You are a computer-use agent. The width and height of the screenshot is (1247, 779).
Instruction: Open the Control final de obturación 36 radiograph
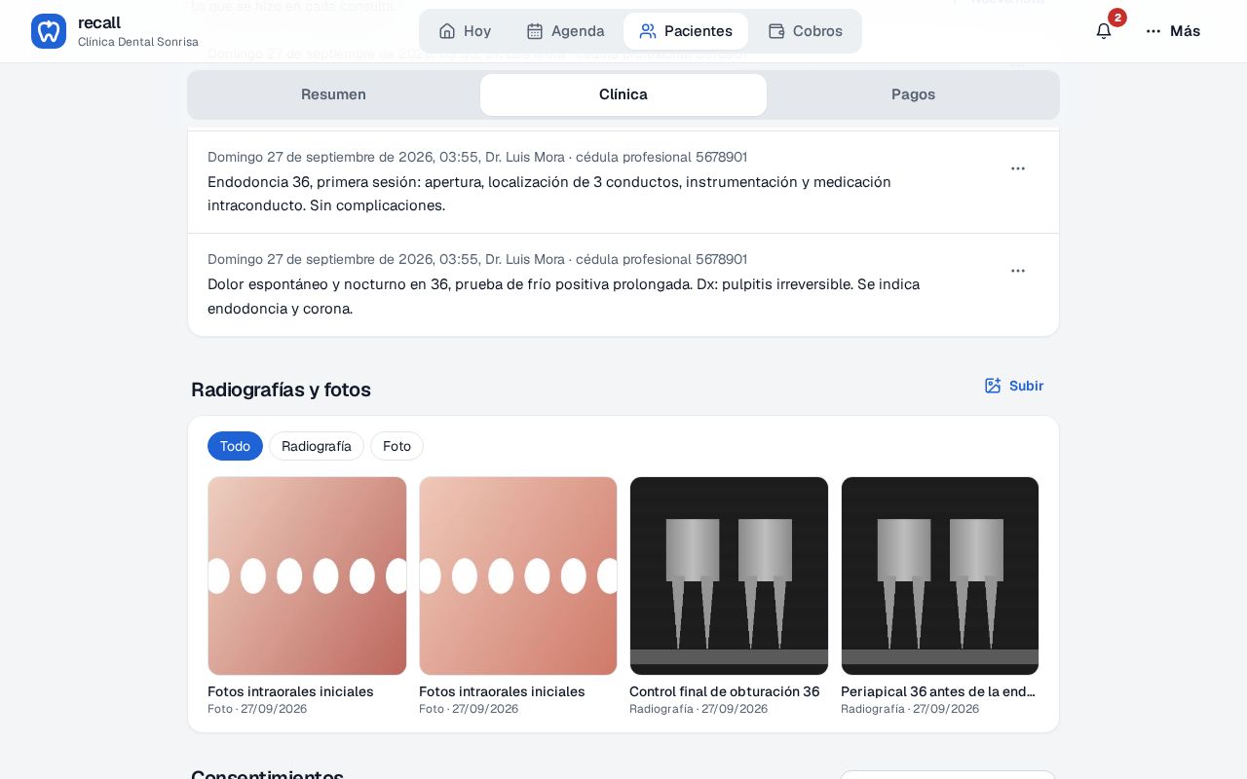[x=729, y=575]
